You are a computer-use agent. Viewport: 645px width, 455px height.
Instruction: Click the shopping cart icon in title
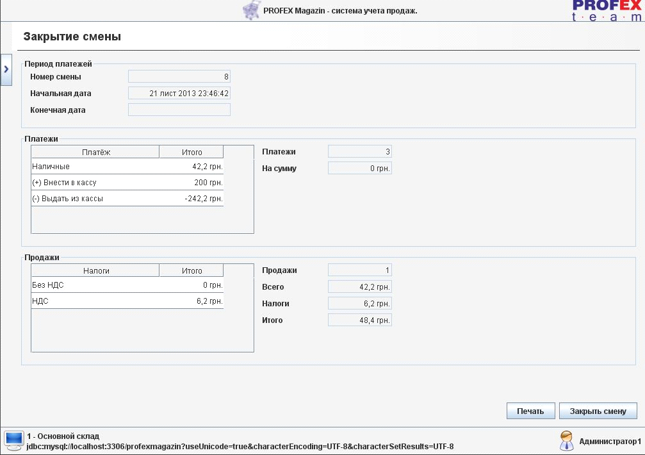pyautogui.click(x=252, y=10)
